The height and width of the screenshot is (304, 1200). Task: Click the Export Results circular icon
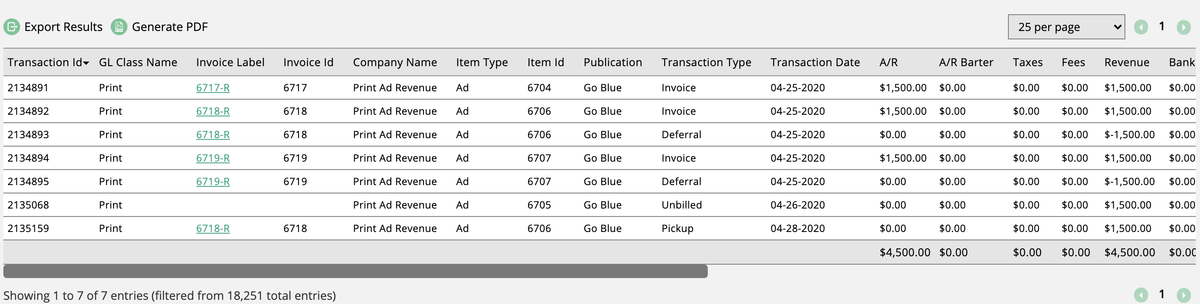12,27
